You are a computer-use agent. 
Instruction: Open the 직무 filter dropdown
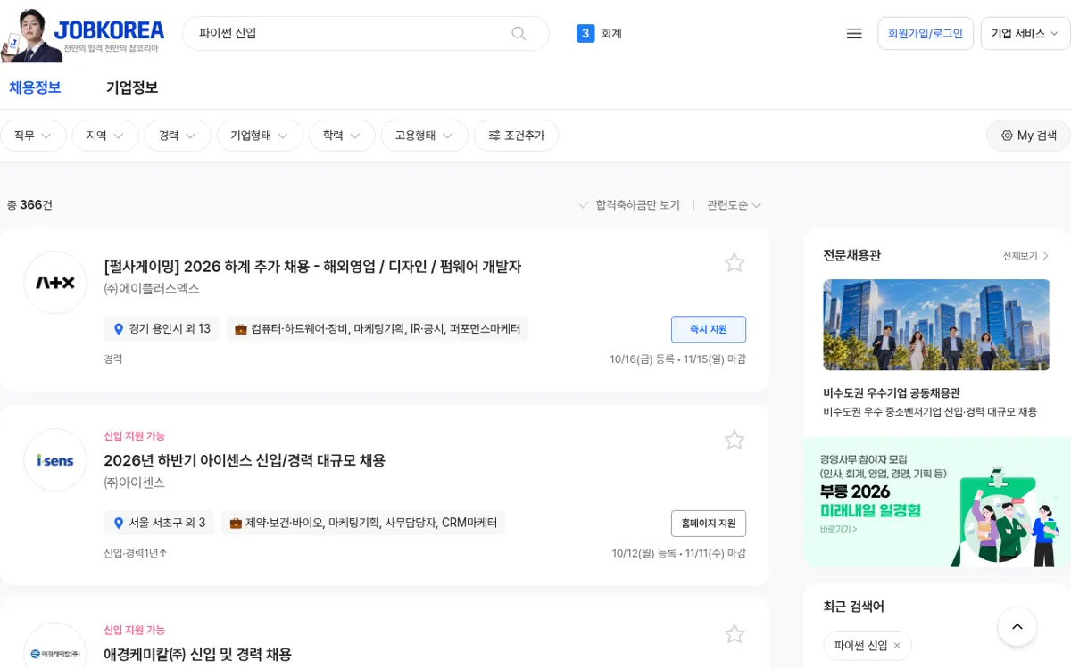tap(33, 136)
